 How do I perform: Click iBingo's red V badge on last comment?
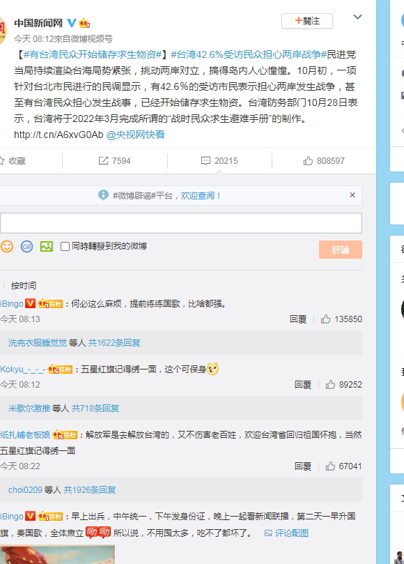pos(30,516)
